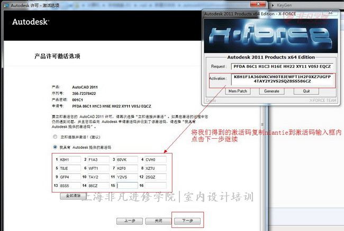Click the KeyGen label in background window
Viewport: 344px width, 231px height.
click(284, 5)
